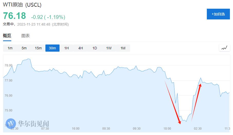The image size is (233, 135).
Task: Switch to the 1M interval
Action: [x=123, y=48]
